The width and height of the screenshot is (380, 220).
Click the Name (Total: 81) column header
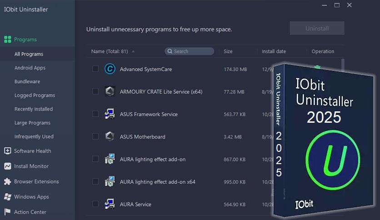(x=110, y=51)
